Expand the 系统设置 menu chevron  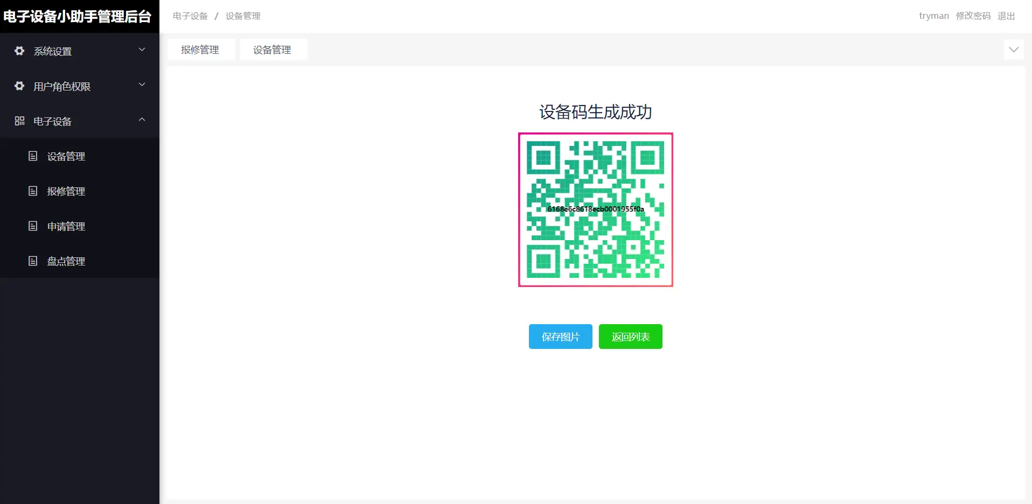tap(142, 50)
